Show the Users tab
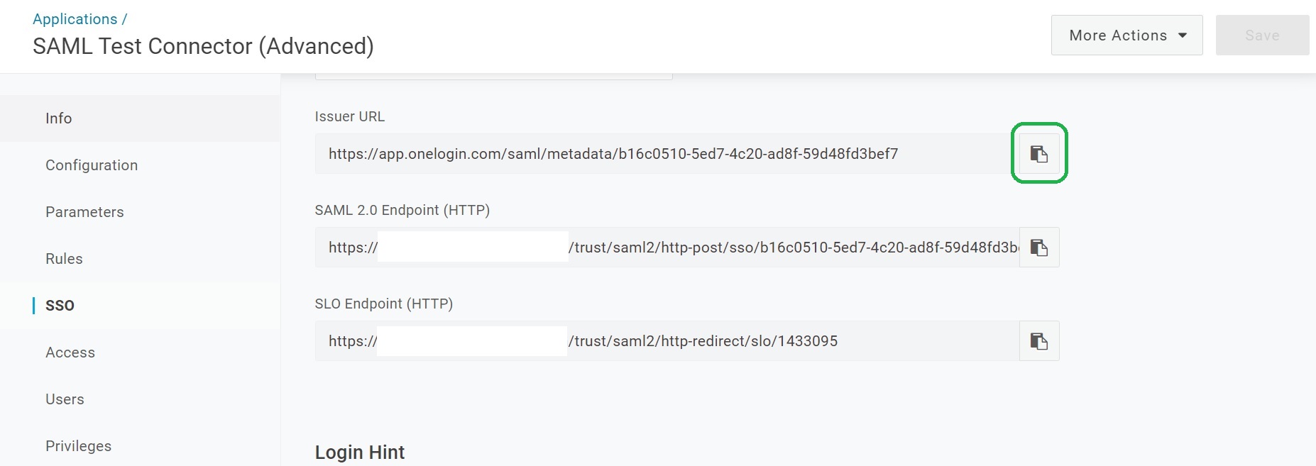 coord(65,399)
